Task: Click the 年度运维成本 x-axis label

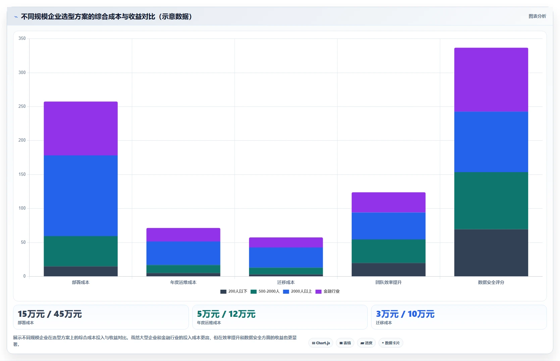Action: [183, 282]
